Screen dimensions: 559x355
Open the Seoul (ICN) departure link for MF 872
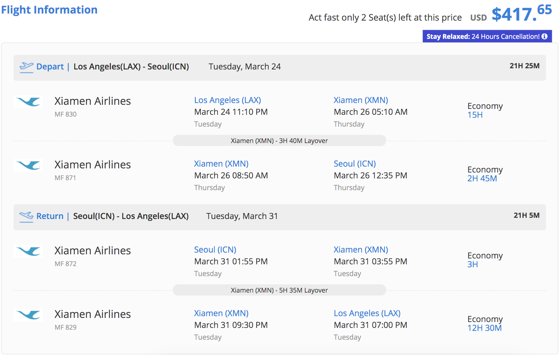pos(215,250)
